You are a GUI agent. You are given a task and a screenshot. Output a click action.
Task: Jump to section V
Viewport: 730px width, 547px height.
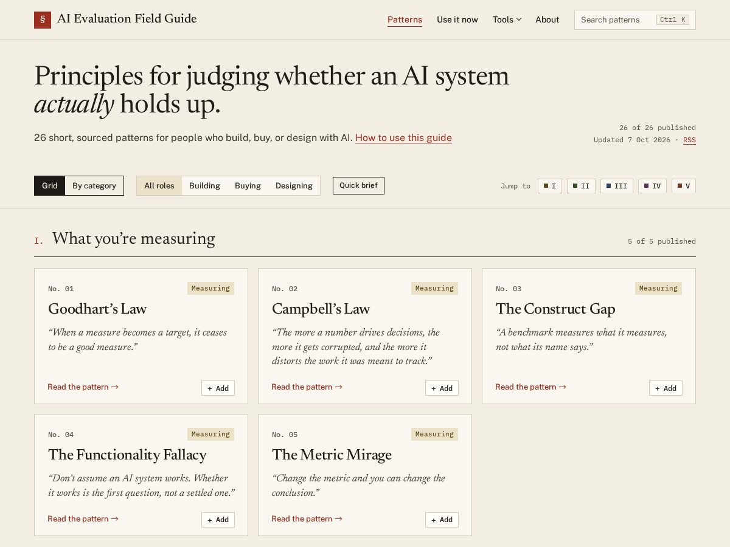click(684, 186)
